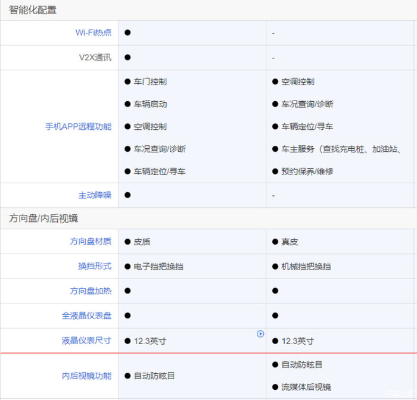Image resolution: width=417 pixels, height=400 pixels.
Task: Click the 内后视镜功能 parameter link
Action: (x=86, y=376)
